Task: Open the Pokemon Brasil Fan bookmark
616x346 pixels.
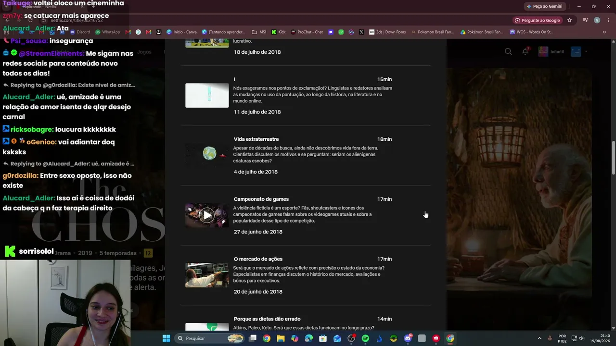Action: [432, 32]
